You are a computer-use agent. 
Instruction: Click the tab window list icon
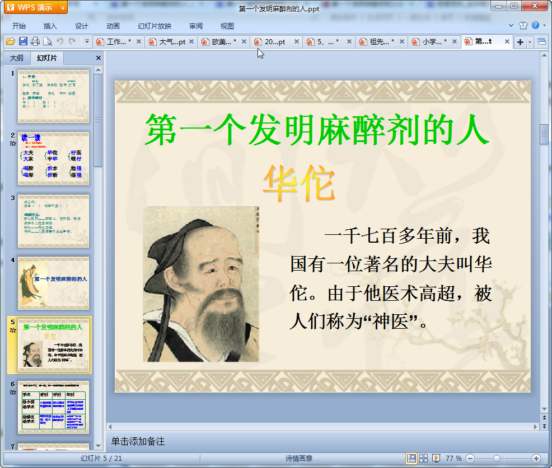click(x=542, y=42)
